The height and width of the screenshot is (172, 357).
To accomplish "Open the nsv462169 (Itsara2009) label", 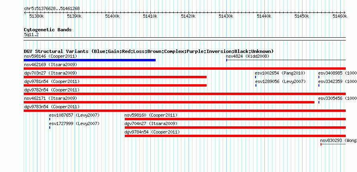I will [51, 65].
